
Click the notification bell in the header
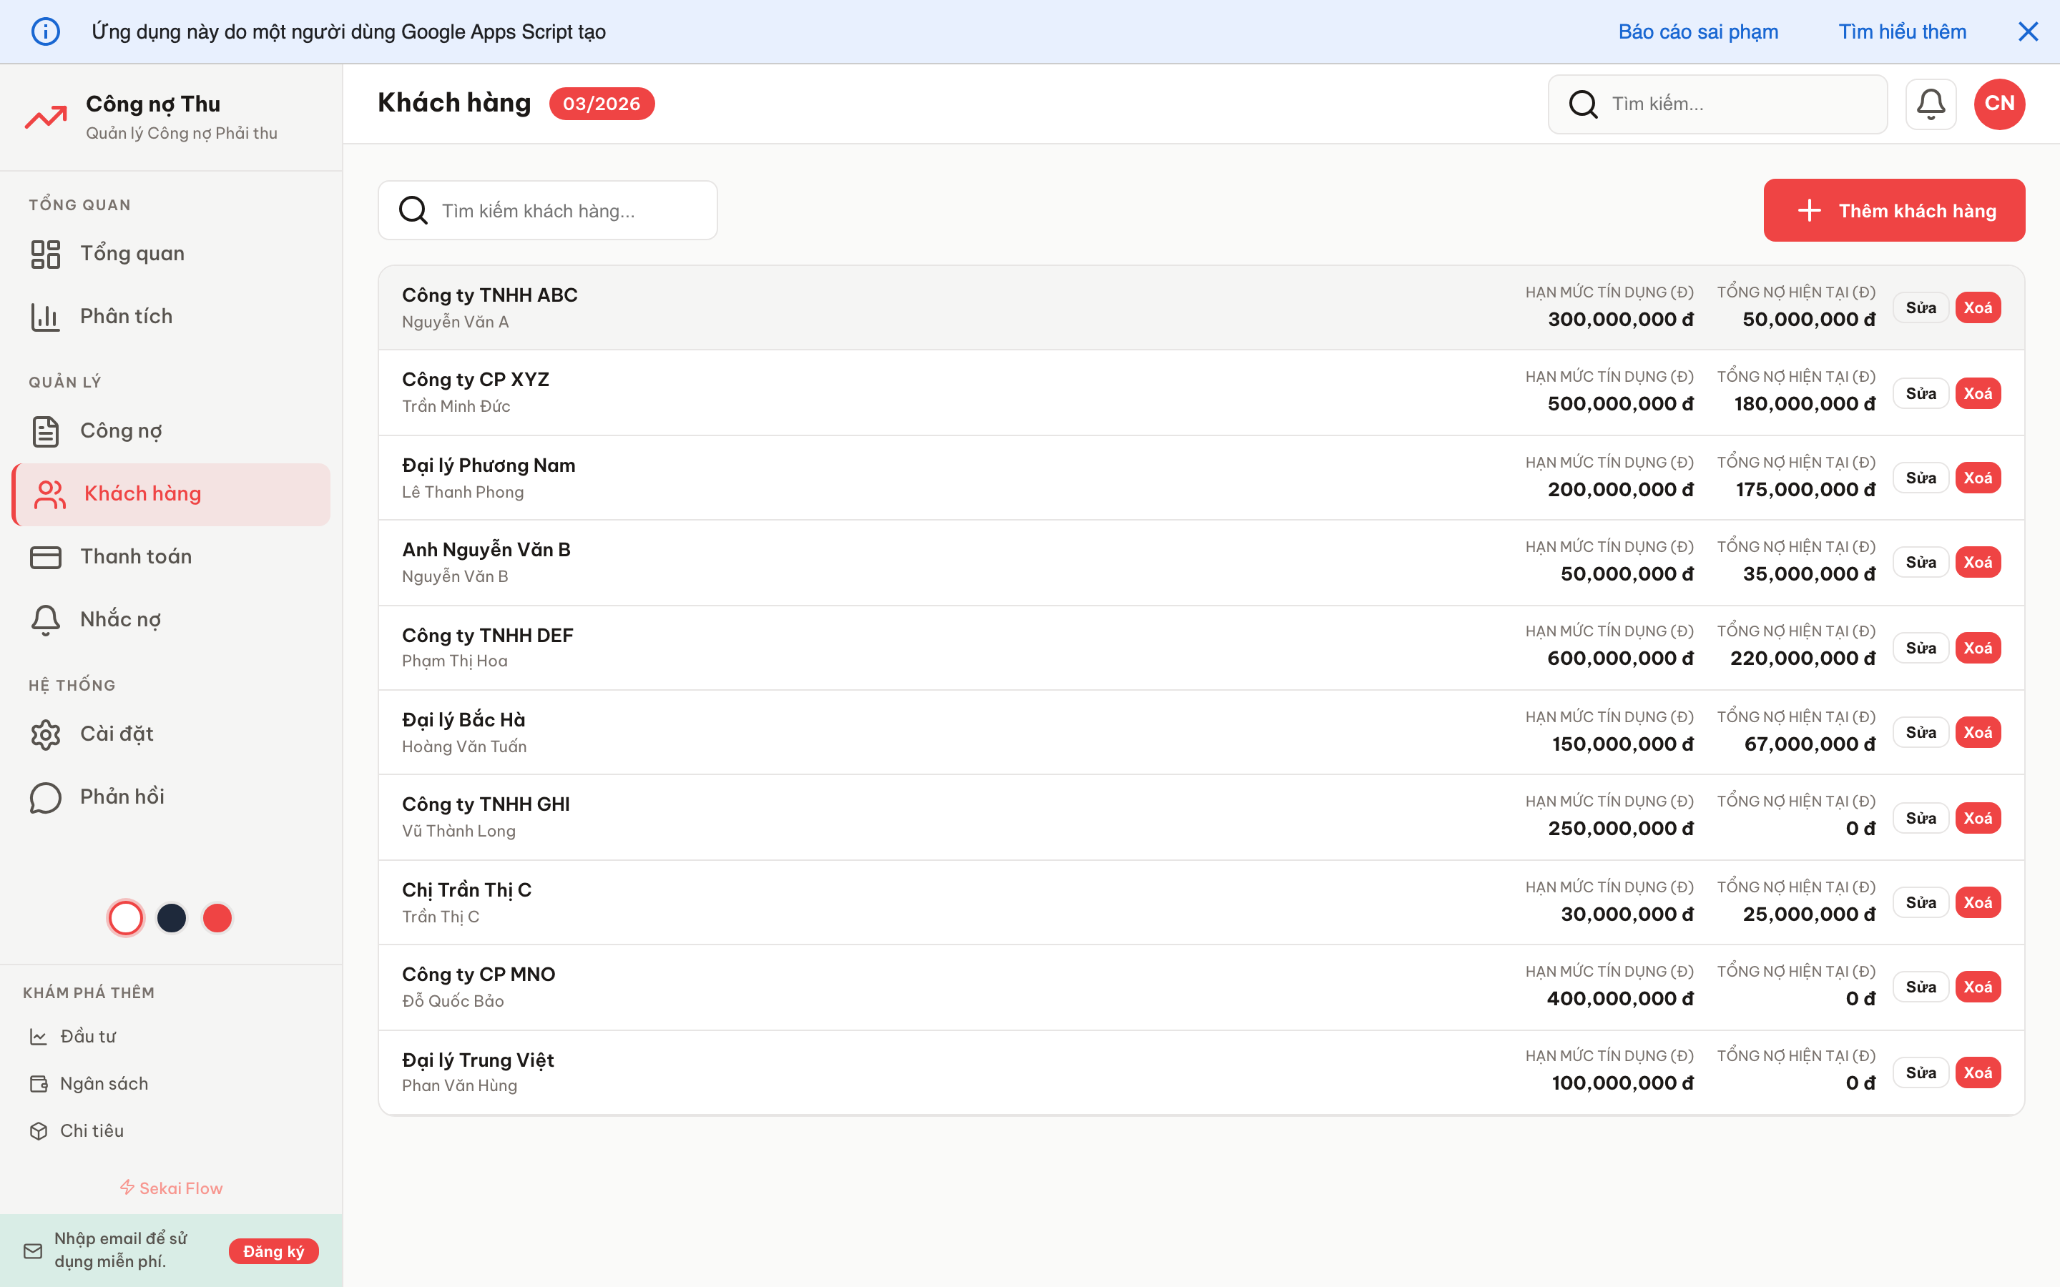pyautogui.click(x=1930, y=103)
